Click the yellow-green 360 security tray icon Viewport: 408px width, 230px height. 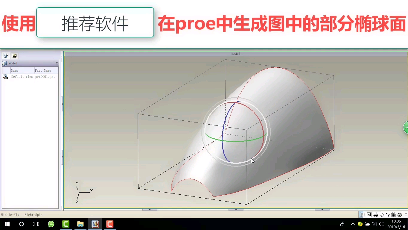[x=360, y=224]
